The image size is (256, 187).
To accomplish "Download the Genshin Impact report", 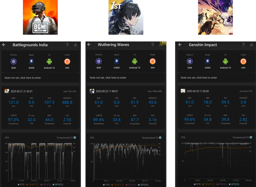I will [x=251, y=44].
